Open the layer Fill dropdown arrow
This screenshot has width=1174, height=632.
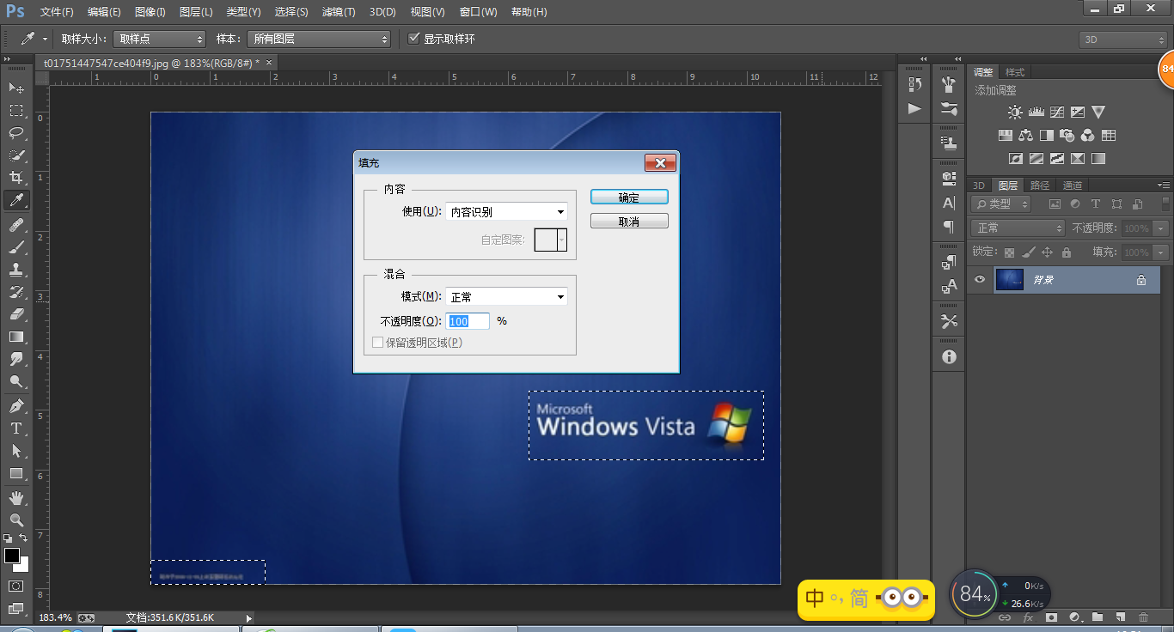click(1161, 252)
